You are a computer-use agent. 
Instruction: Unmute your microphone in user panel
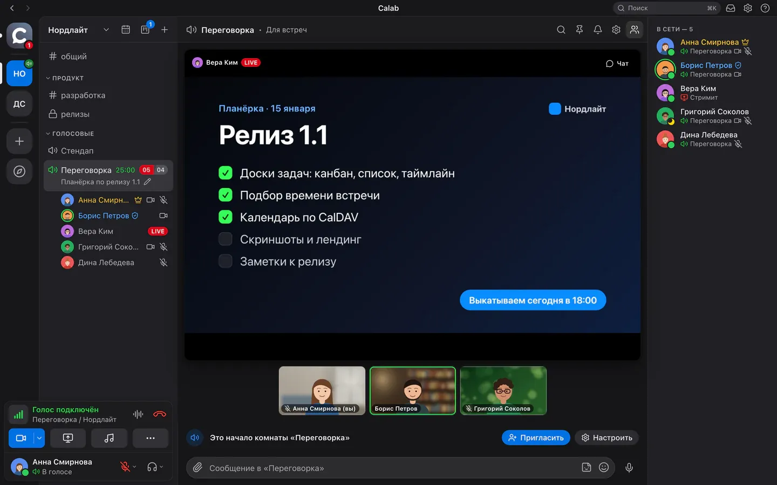pyautogui.click(x=125, y=467)
